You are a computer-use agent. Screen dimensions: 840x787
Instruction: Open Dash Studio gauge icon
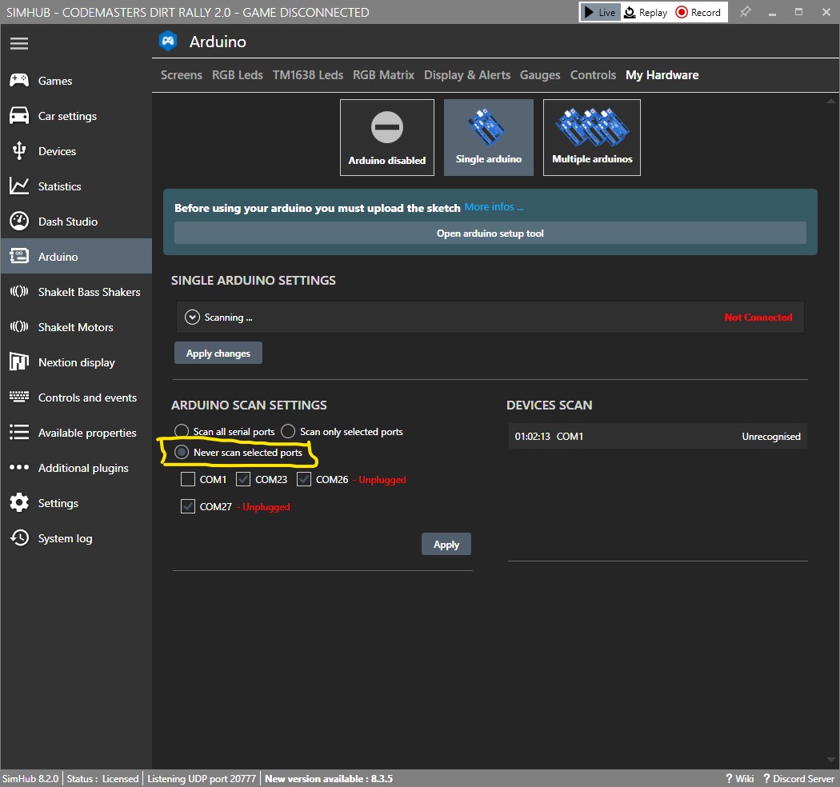click(19, 222)
